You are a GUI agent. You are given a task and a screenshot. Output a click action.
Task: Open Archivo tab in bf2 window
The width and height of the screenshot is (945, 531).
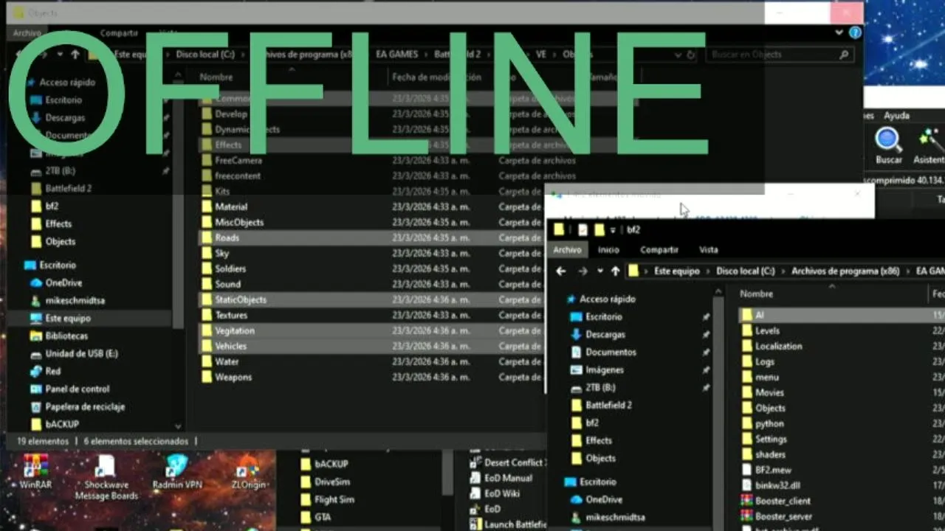tap(567, 250)
